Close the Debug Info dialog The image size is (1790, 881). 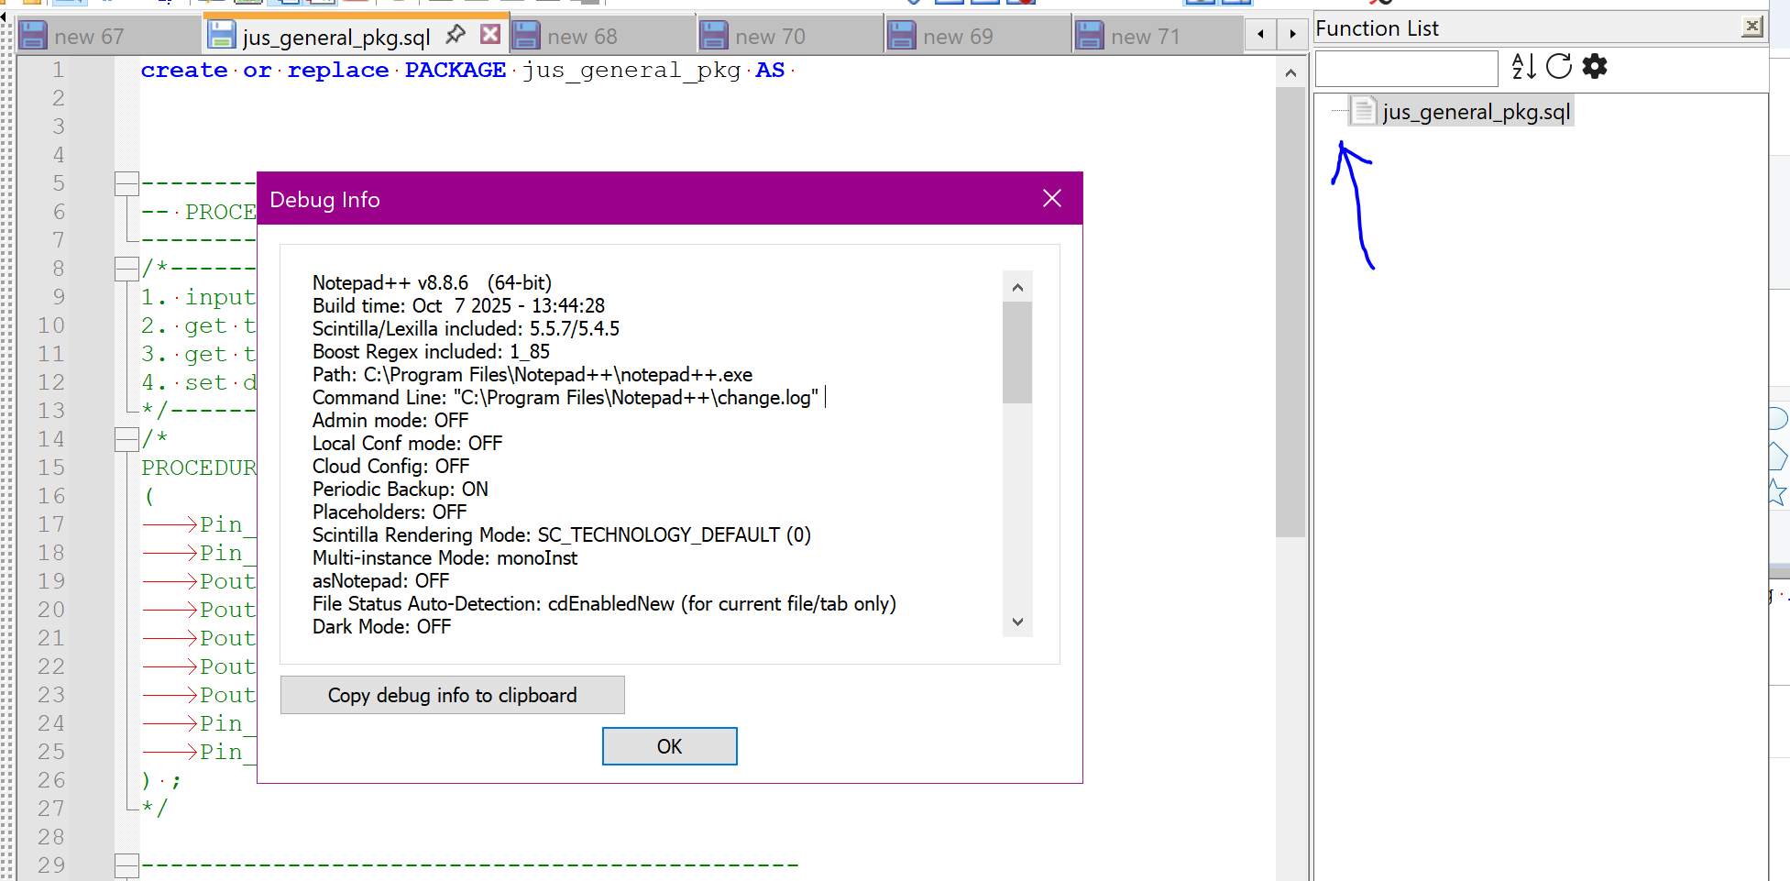click(1051, 198)
